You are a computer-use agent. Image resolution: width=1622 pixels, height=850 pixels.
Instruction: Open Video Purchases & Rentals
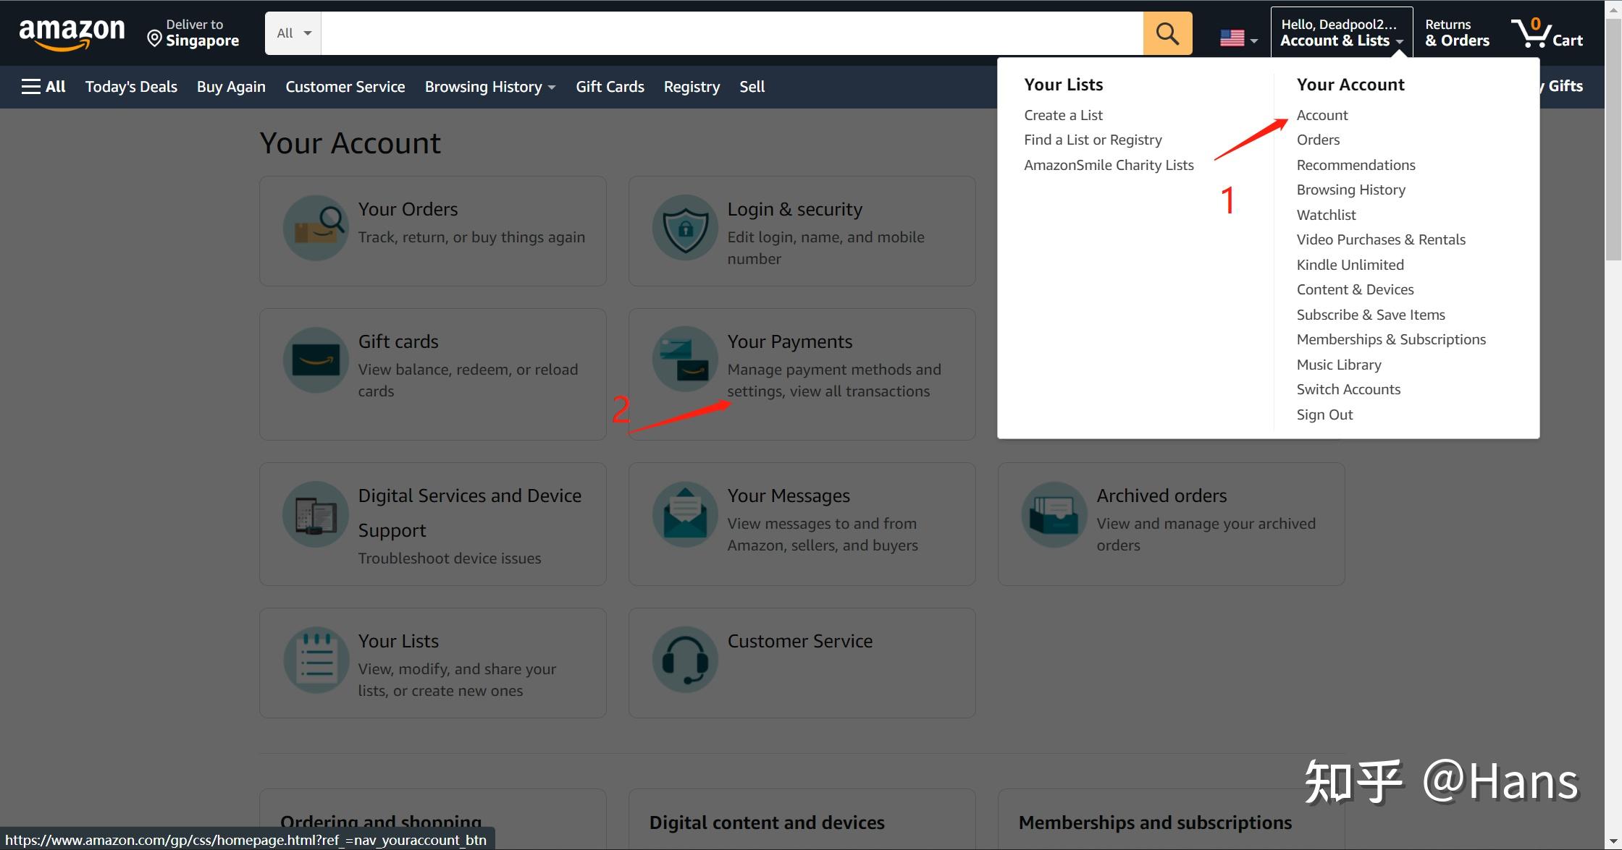(1381, 239)
